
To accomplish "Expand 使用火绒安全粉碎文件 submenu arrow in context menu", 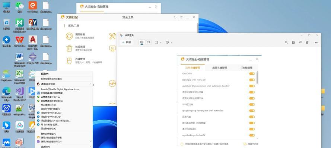I will tap(90, 141).
